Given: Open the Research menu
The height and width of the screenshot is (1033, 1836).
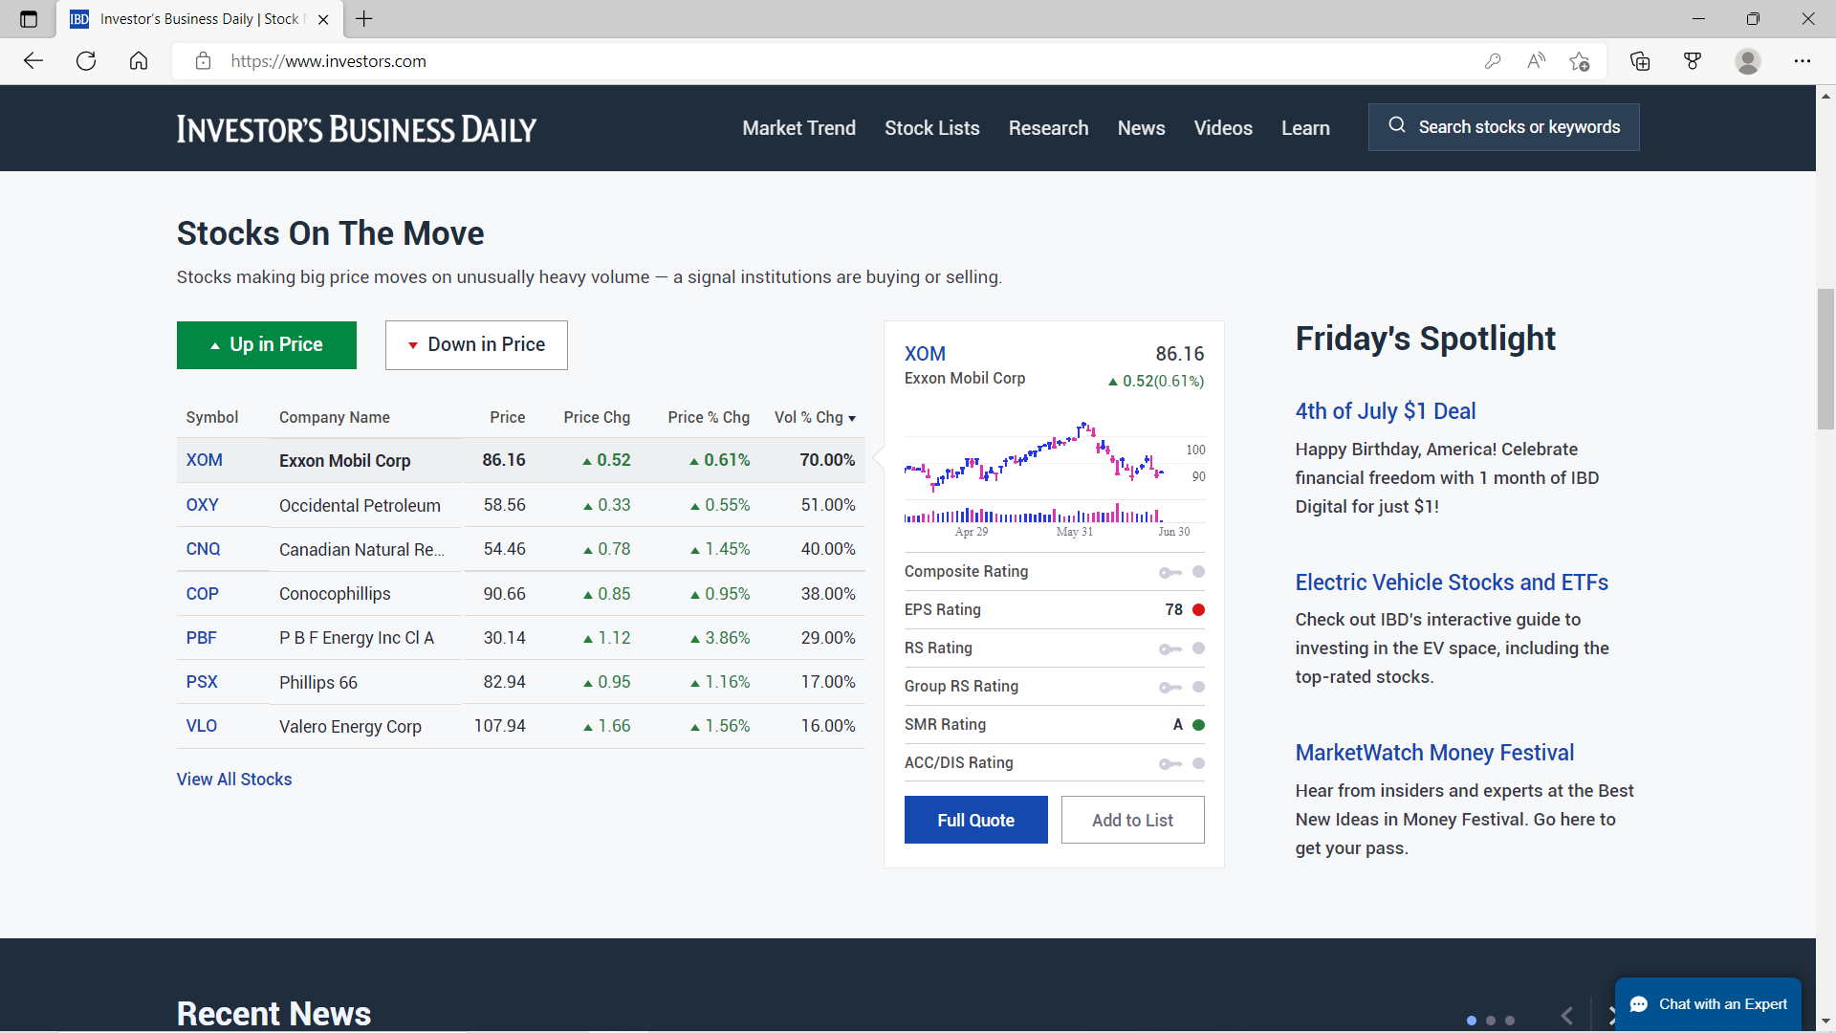Looking at the screenshot, I should (x=1049, y=128).
